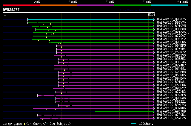Open hit UniRef100_B8B246
The image size is (191, 126).
coord(171,62)
